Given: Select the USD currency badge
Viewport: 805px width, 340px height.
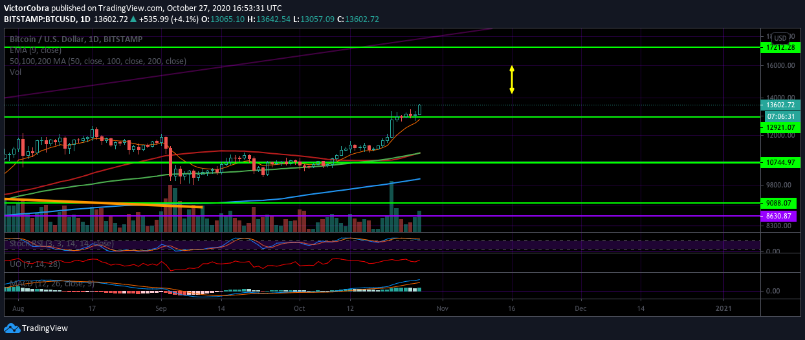Looking at the screenshot, I should point(780,38).
